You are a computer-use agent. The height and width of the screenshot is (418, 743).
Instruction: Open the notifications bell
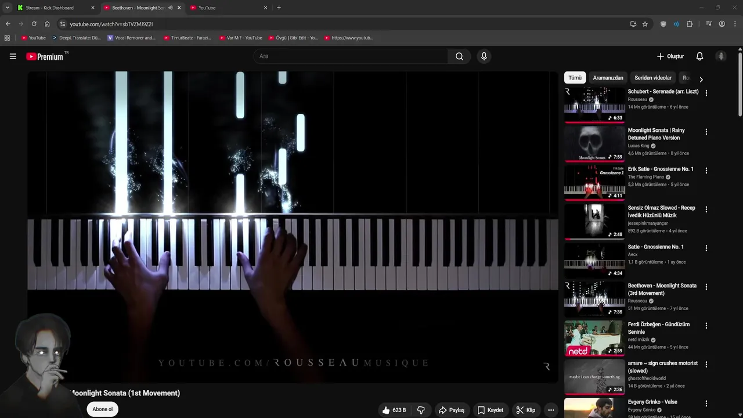pyautogui.click(x=699, y=56)
